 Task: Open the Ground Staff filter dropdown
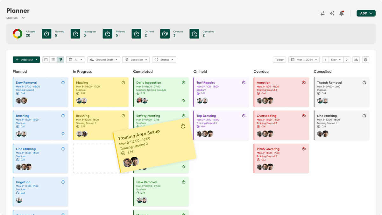click(x=103, y=60)
